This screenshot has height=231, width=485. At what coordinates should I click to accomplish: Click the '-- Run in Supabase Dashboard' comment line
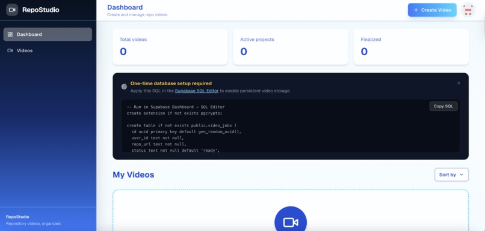176,107
